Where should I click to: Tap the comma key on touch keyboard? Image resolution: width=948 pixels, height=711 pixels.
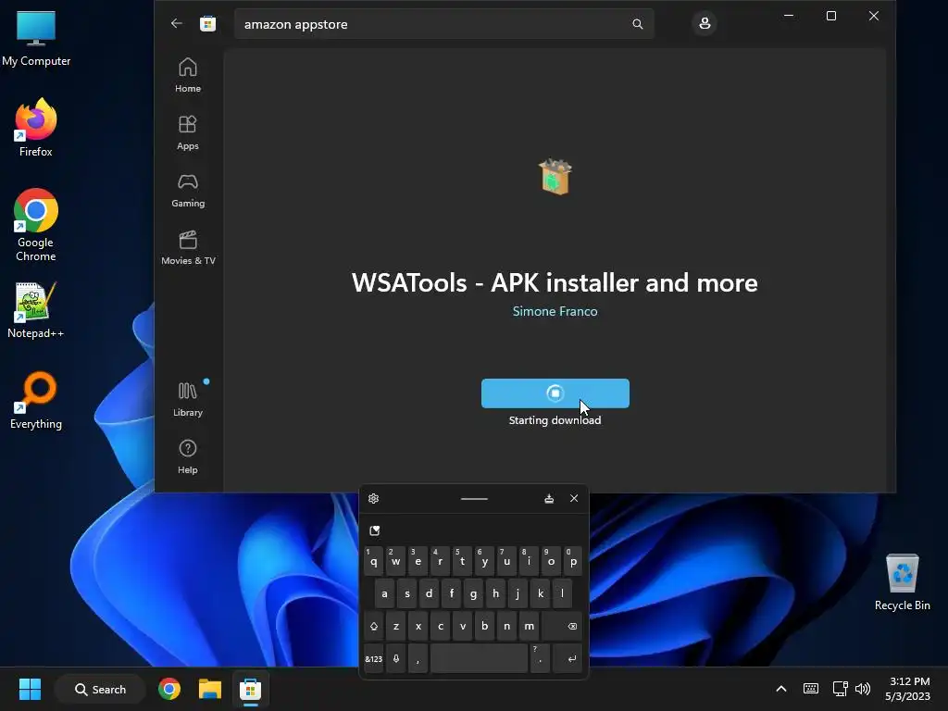[x=418, y=659]
